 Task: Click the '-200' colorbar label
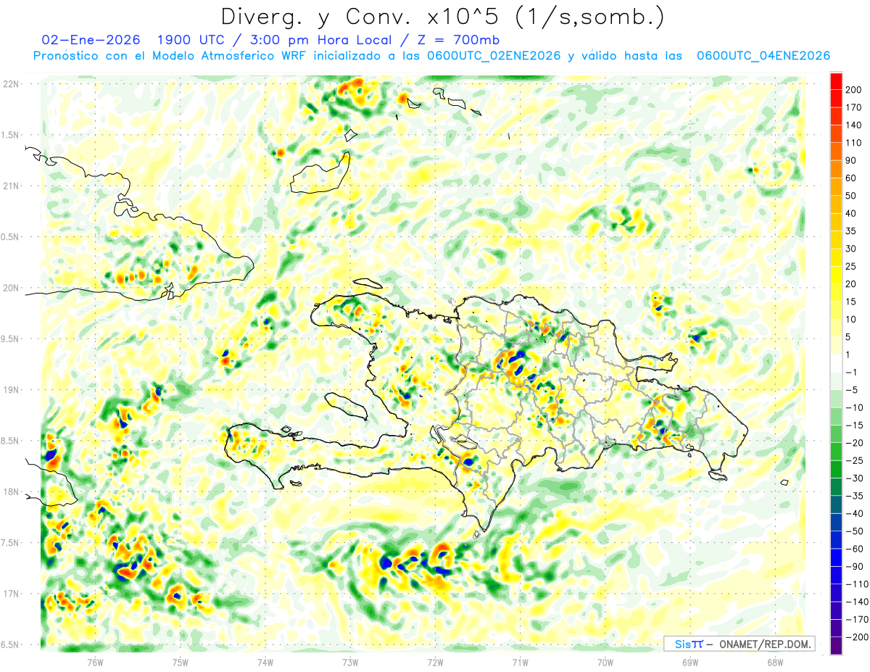pos(856,637)
